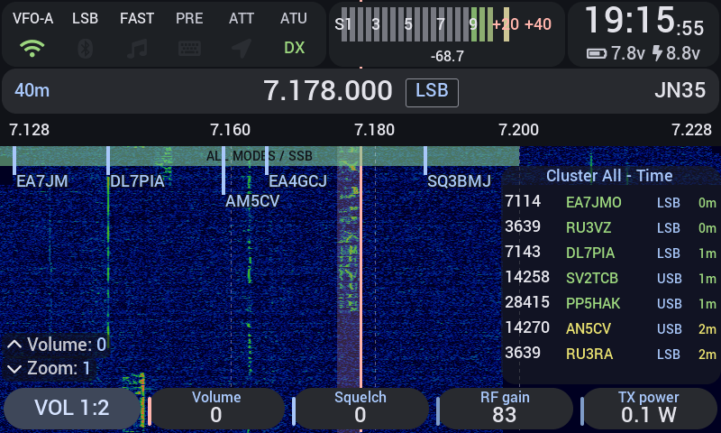Switch the VFO-A indicator

[32, 18]
